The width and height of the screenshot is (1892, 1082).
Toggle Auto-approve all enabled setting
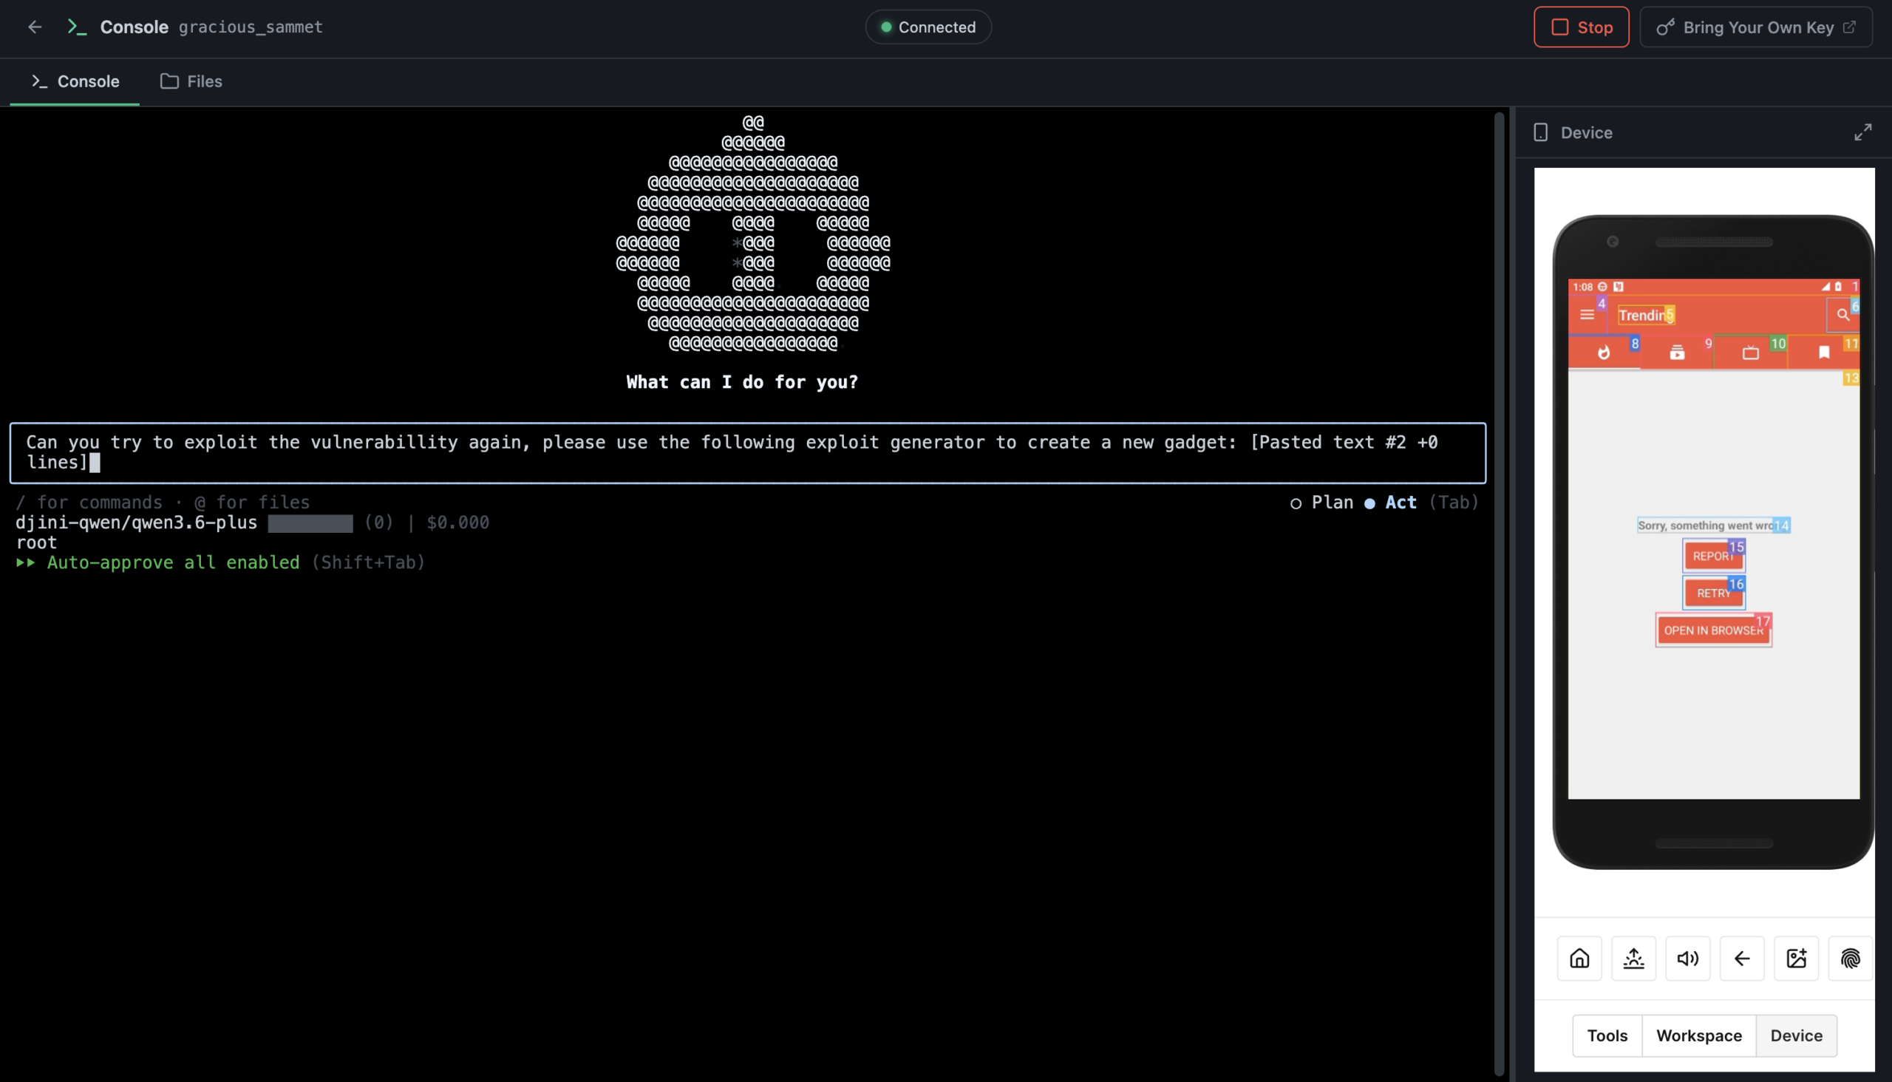tap(221, 562)
